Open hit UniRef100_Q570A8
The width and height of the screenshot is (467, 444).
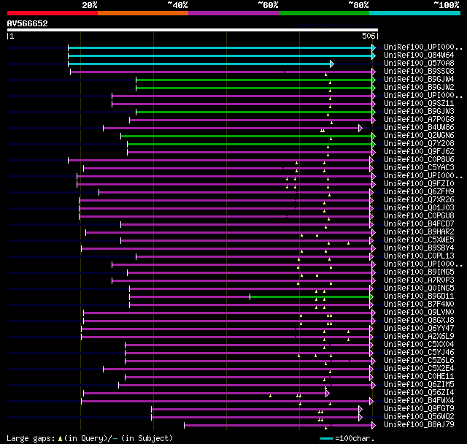tap(419, 64)
